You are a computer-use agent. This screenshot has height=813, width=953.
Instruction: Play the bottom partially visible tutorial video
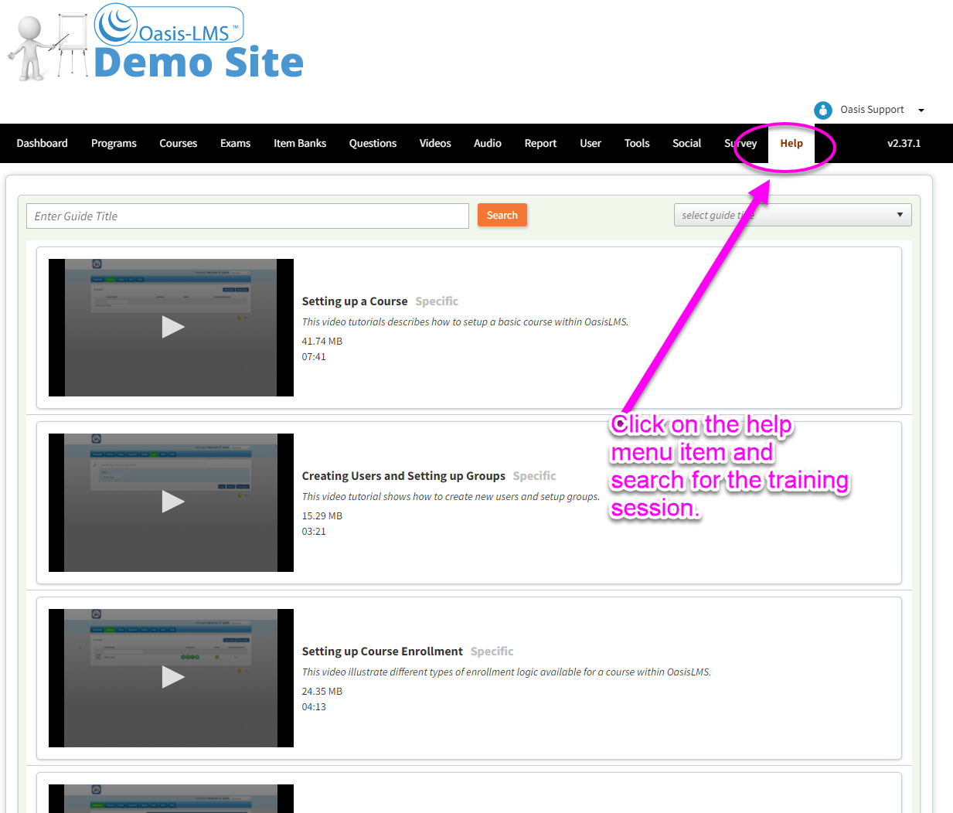click(x=172, y=798)
